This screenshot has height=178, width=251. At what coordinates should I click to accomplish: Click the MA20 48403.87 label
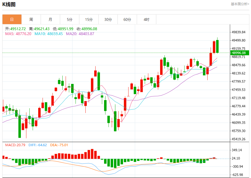(80, 34)
